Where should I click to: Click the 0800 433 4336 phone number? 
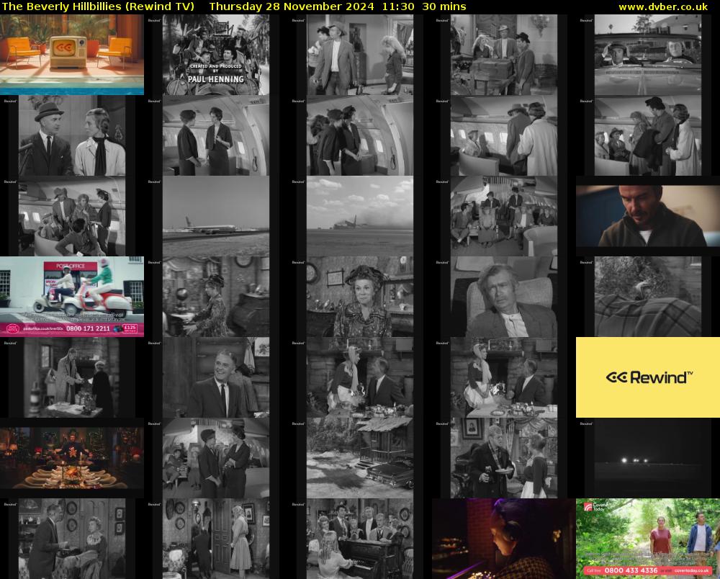pos(631,570)
